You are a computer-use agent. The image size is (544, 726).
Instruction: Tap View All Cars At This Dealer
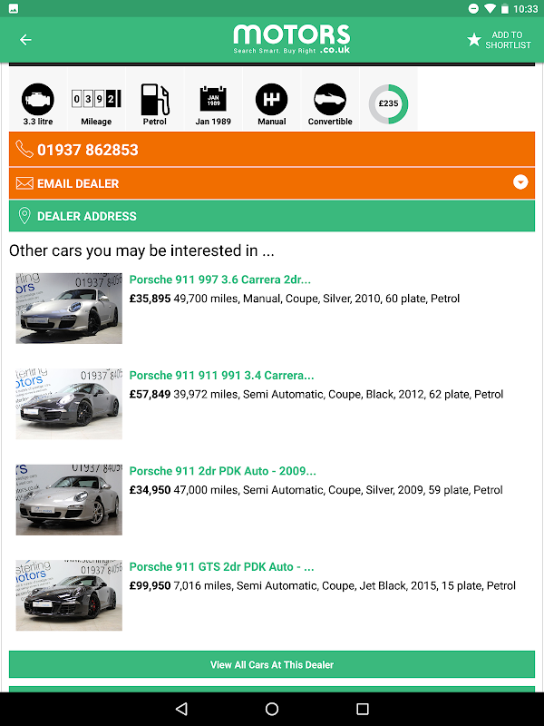coord(272,664)
